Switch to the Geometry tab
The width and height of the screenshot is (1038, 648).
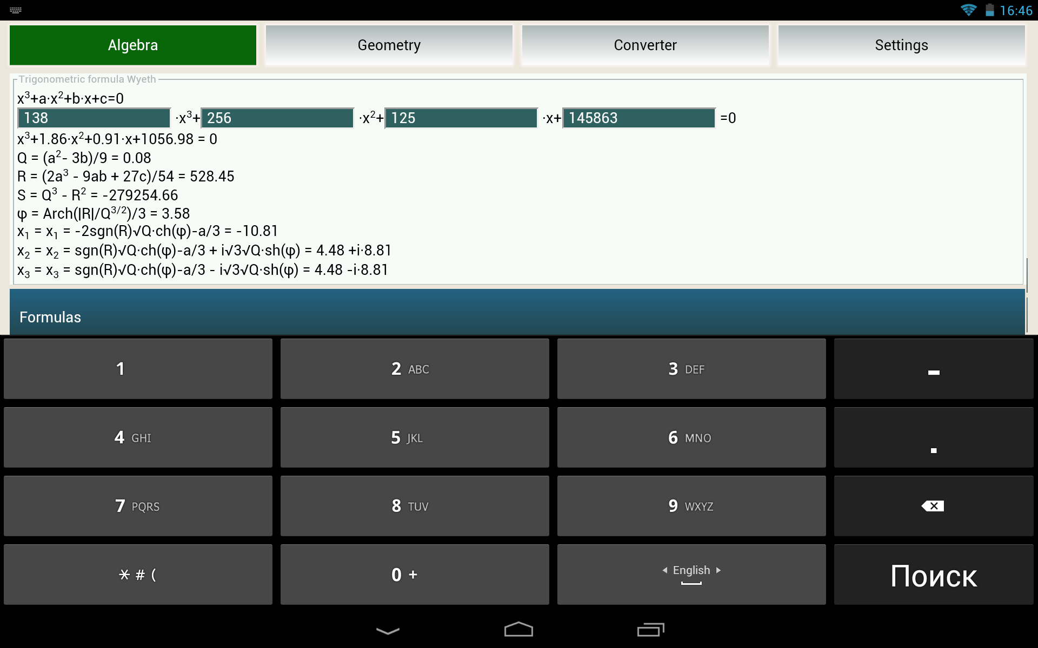coord(389,45)
